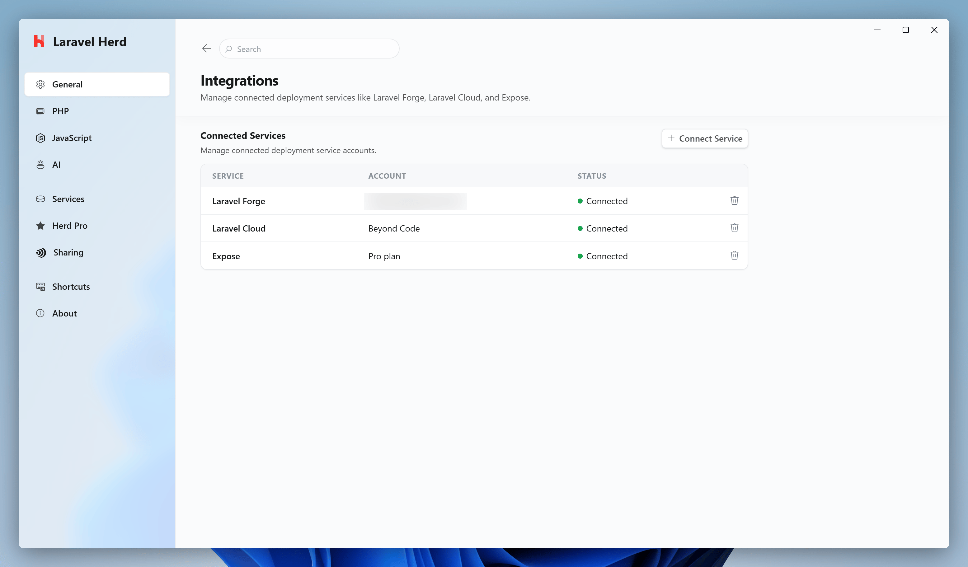Open the Sharing section
968x567 pixels.
point(97,252)
